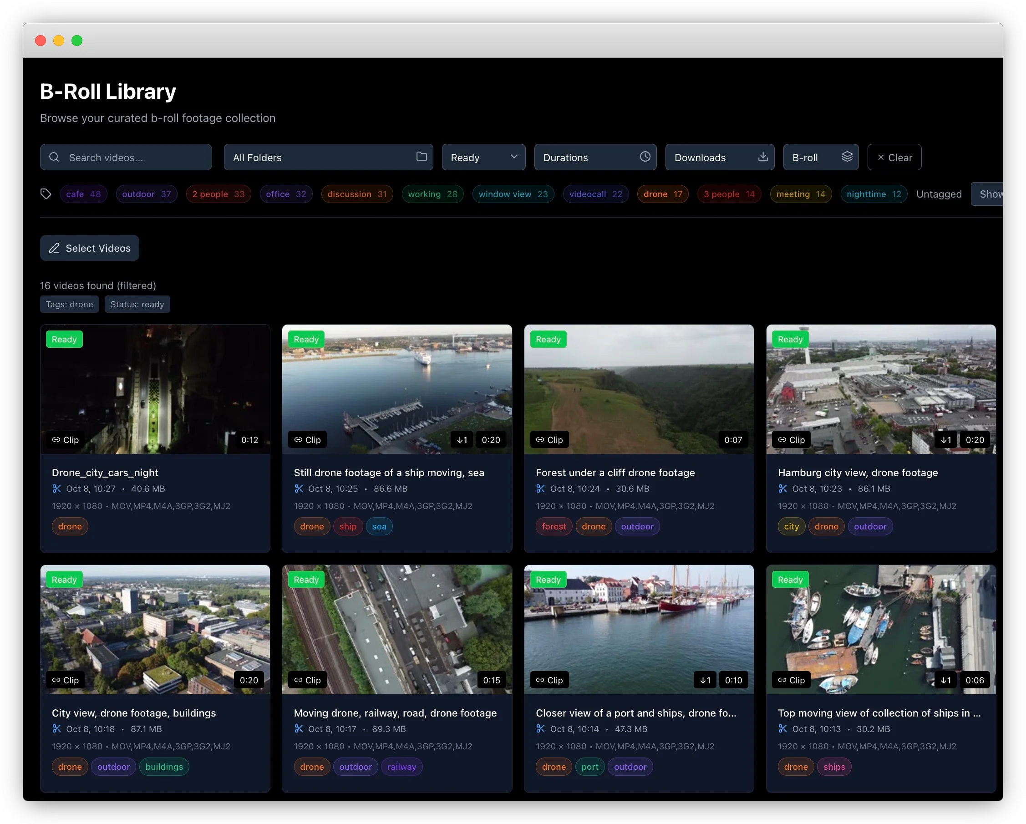Click the clock icon in the Durations filter

coord(645,157)
